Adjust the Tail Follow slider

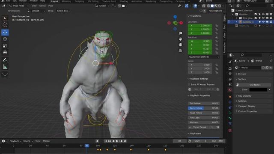click(x=204, y=104)
